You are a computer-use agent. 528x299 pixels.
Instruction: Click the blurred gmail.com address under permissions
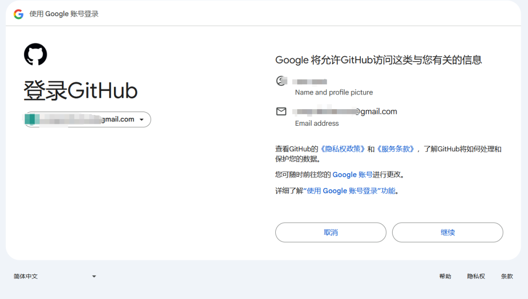[x=345, y=112]
